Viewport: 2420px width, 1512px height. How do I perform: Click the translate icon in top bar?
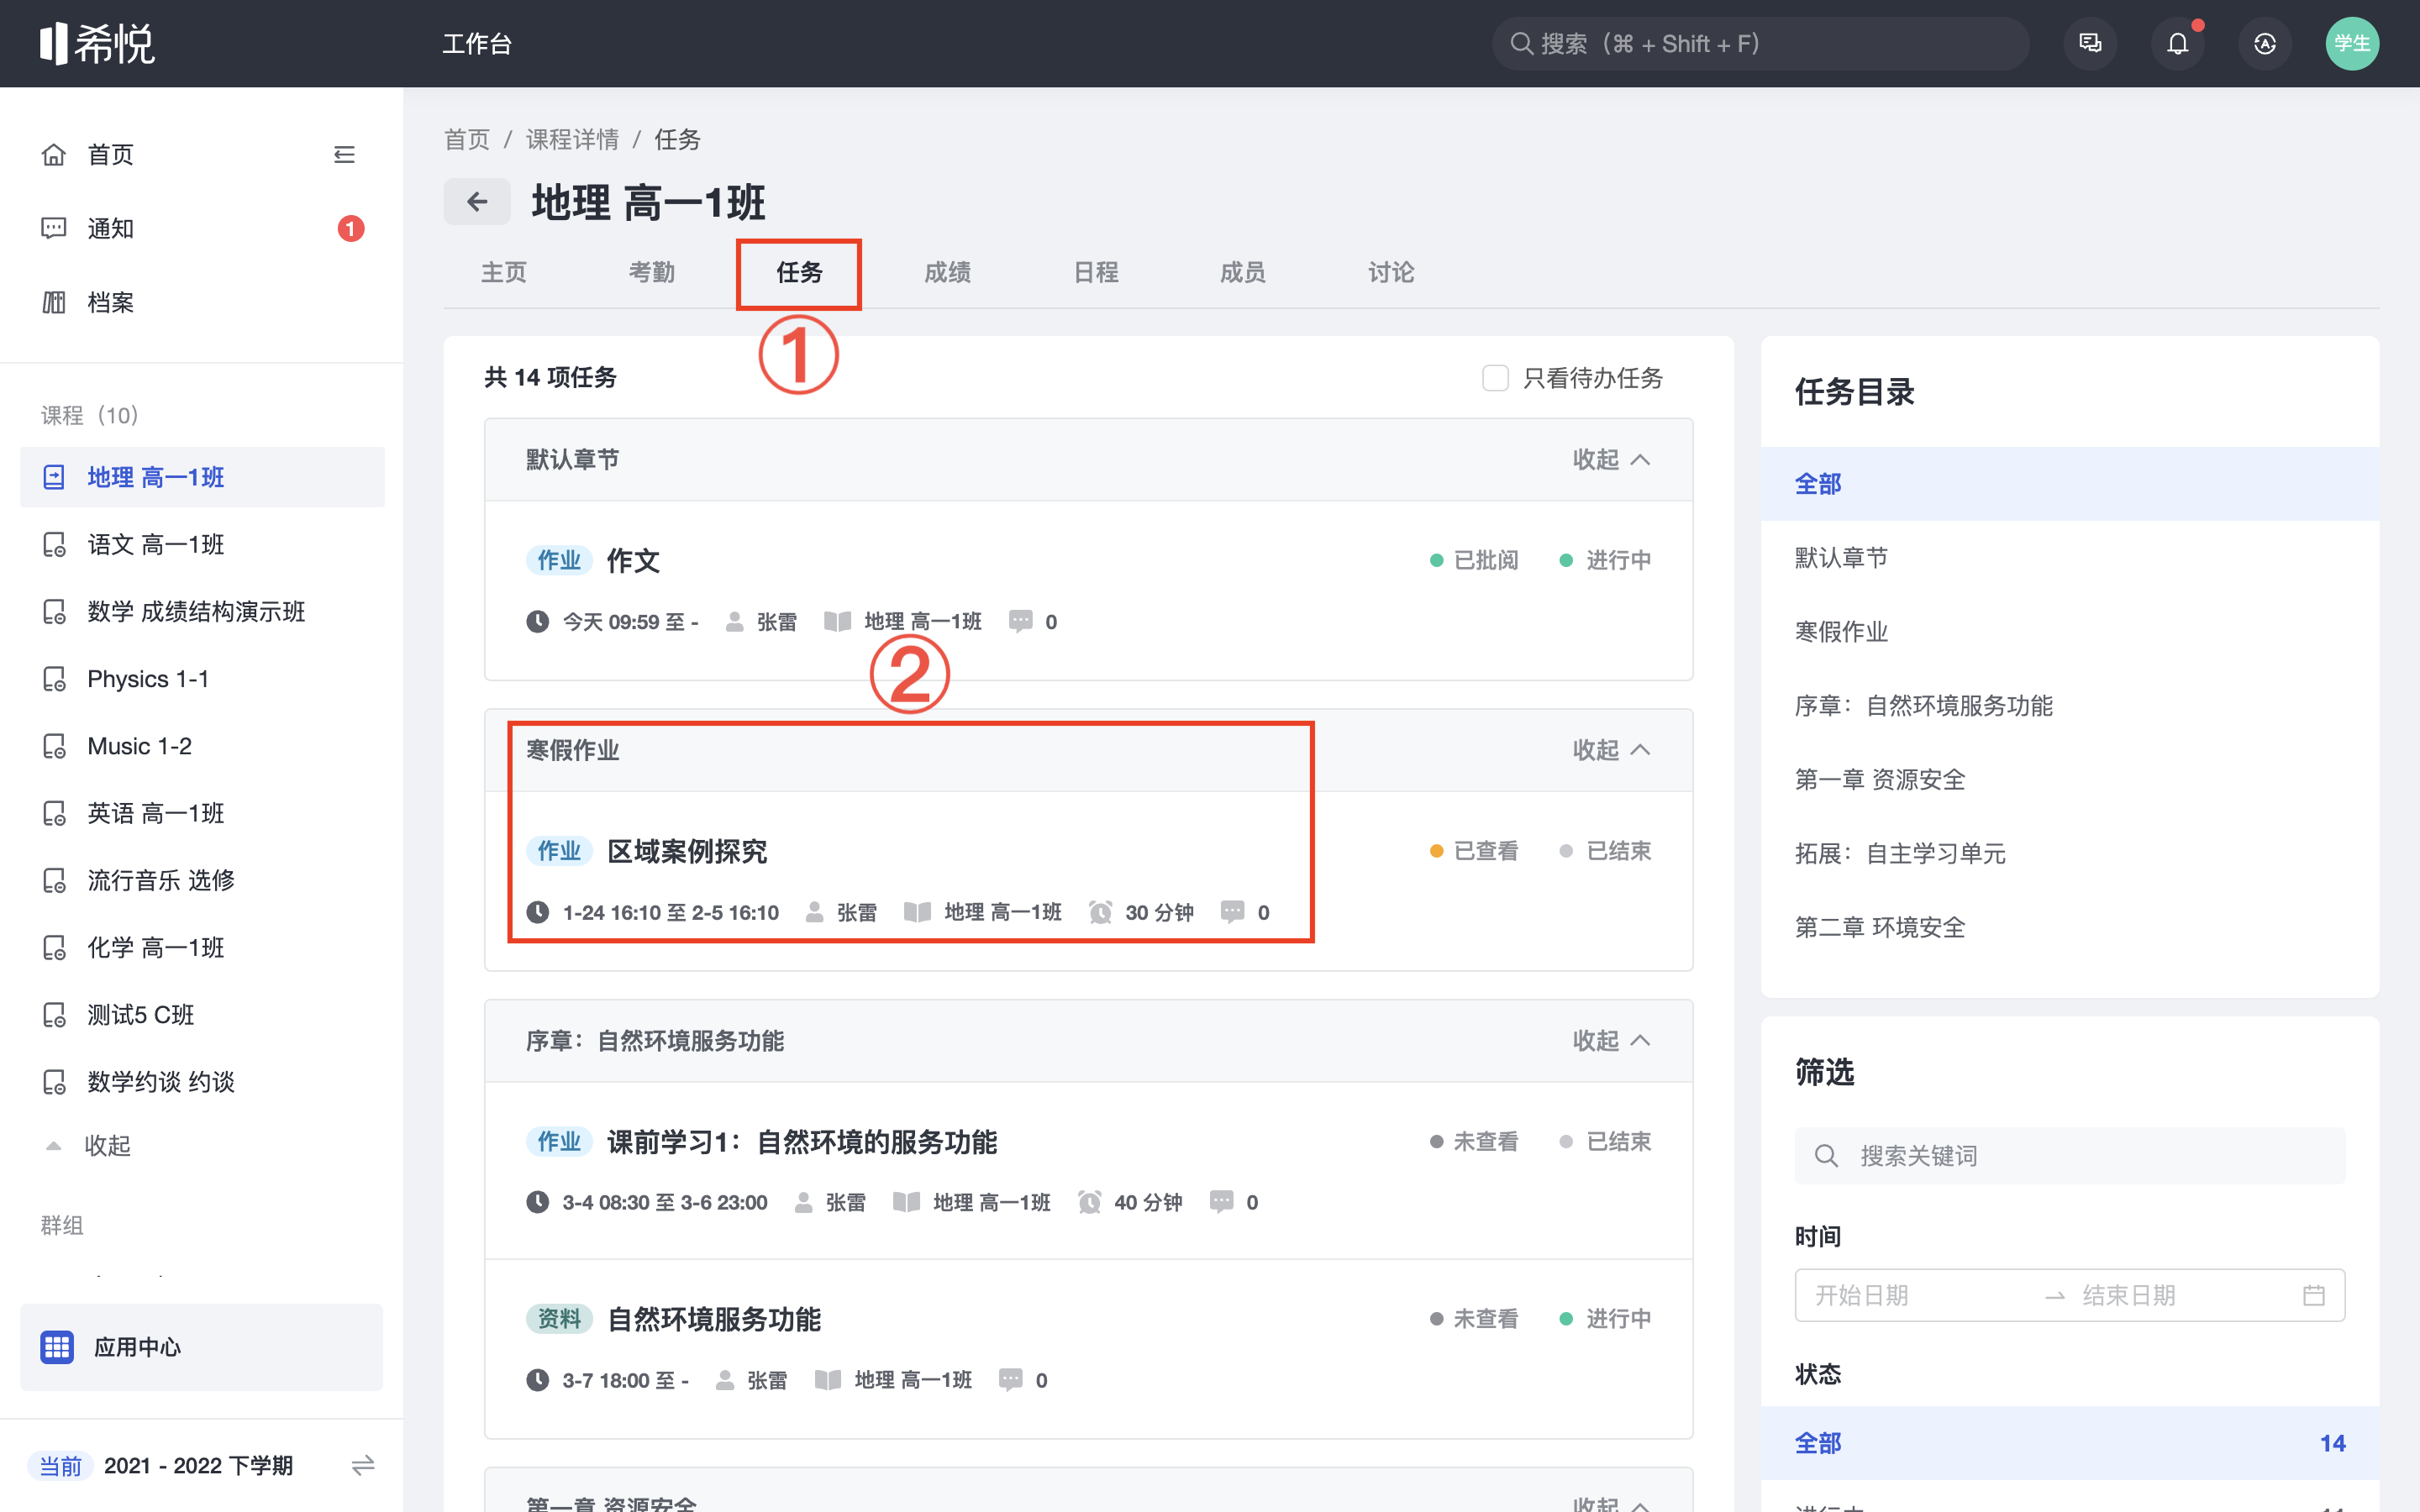point(2264,44)
